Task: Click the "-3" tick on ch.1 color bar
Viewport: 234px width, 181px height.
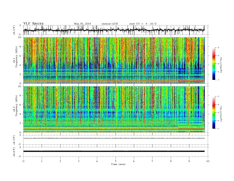Action: pos(218,48)
